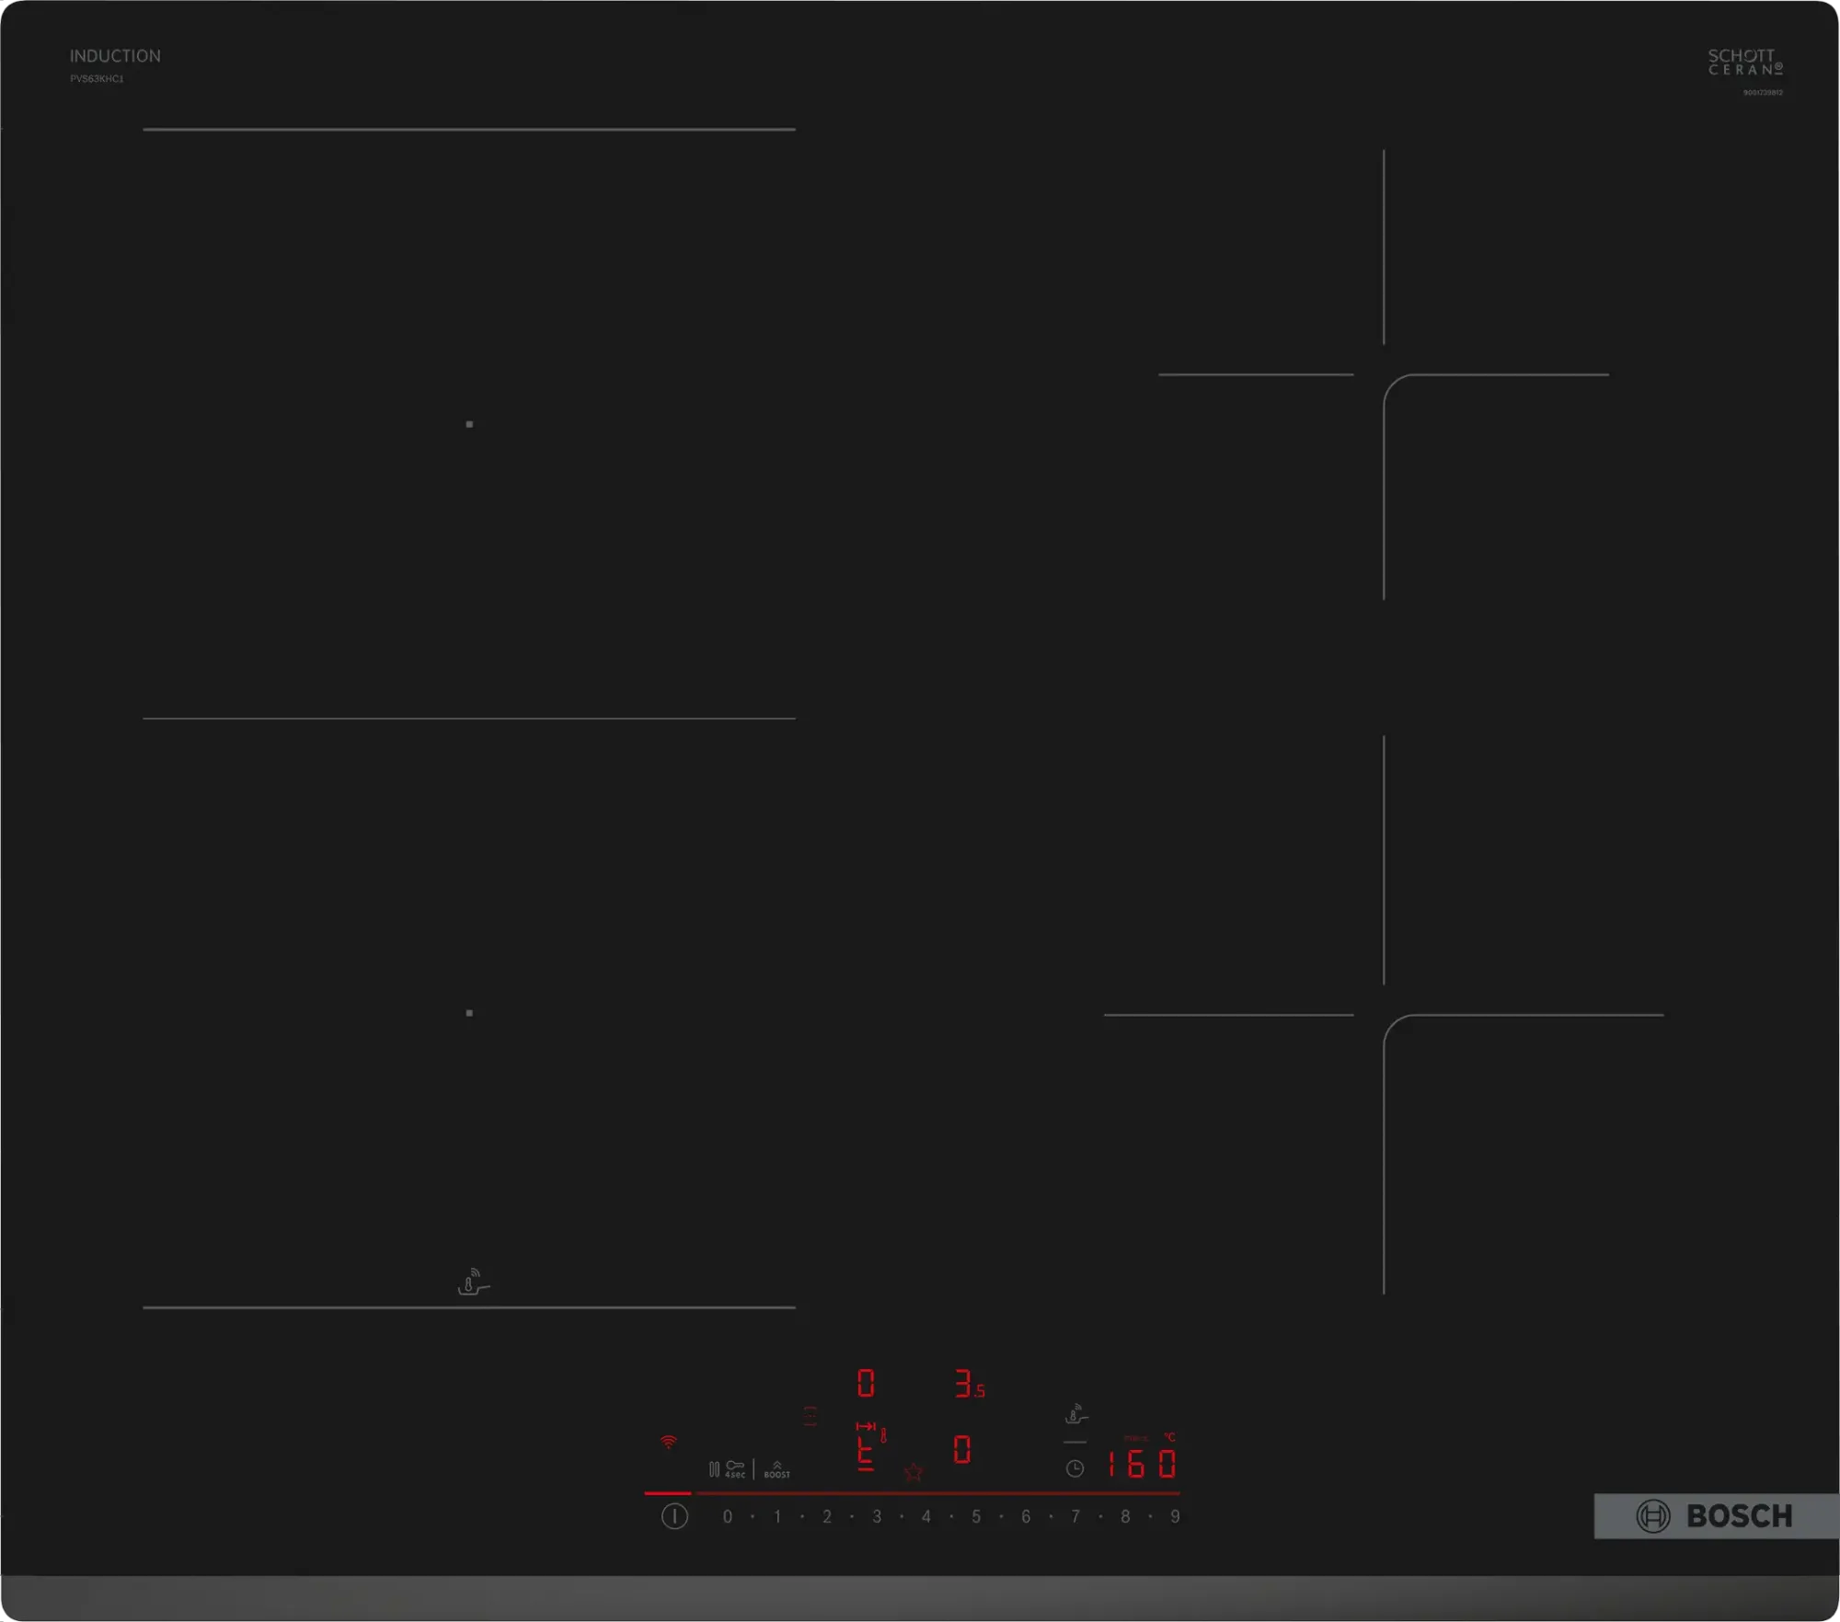The image size is (1840, 1622).
Task: Tap the pause bars icon
Action: pos(714,1469)
